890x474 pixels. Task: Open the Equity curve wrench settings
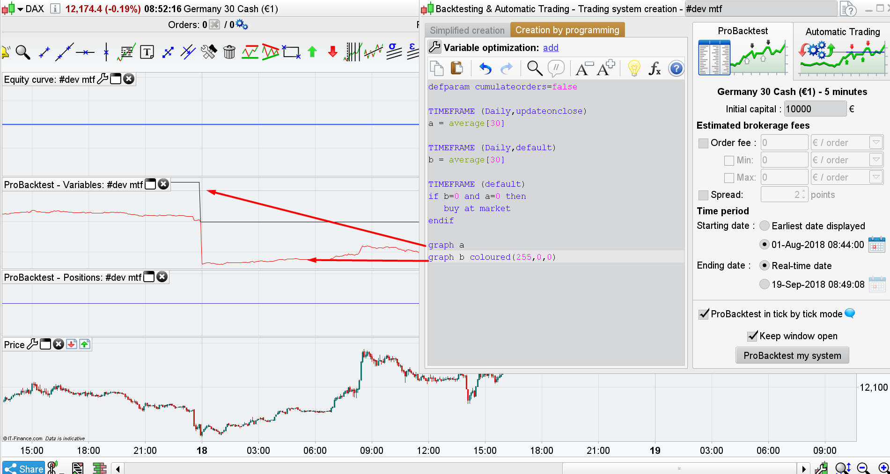pos(102,79)
